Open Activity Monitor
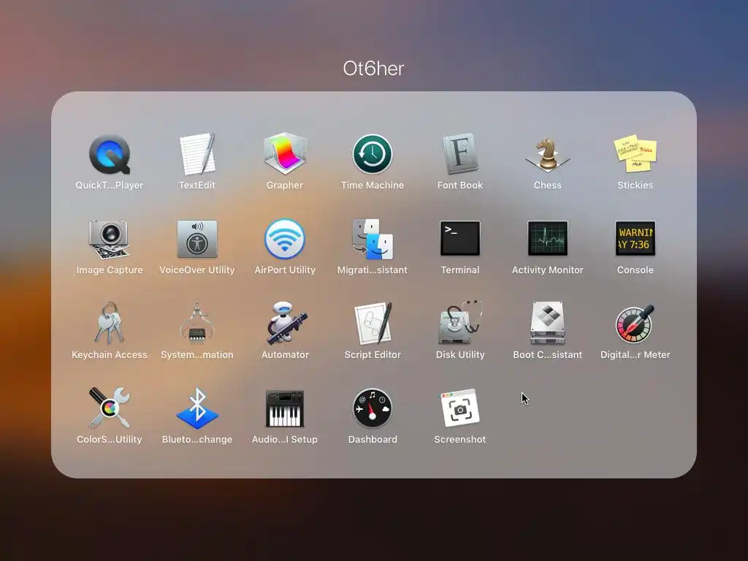 tap(548, 239)
